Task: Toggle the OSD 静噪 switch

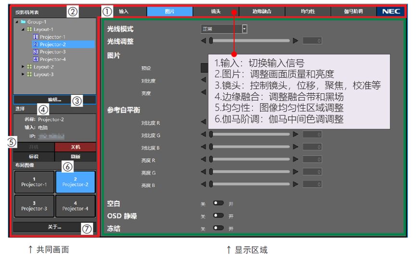Action: (218, 216)
